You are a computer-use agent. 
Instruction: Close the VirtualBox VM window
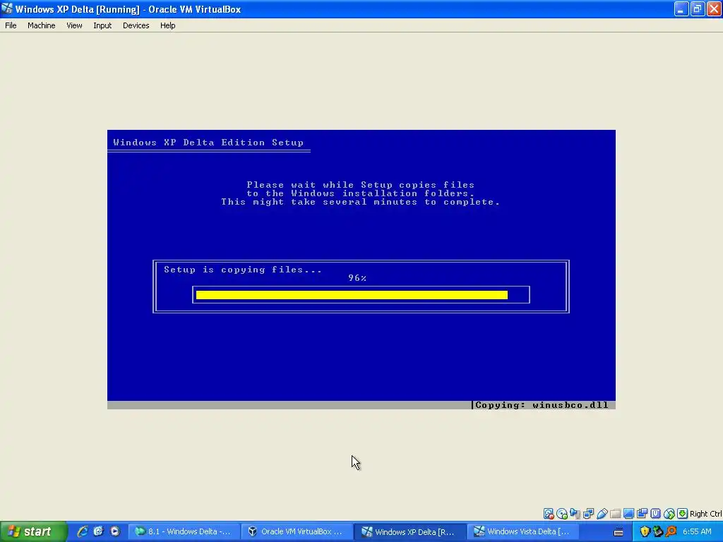[714, 8]
